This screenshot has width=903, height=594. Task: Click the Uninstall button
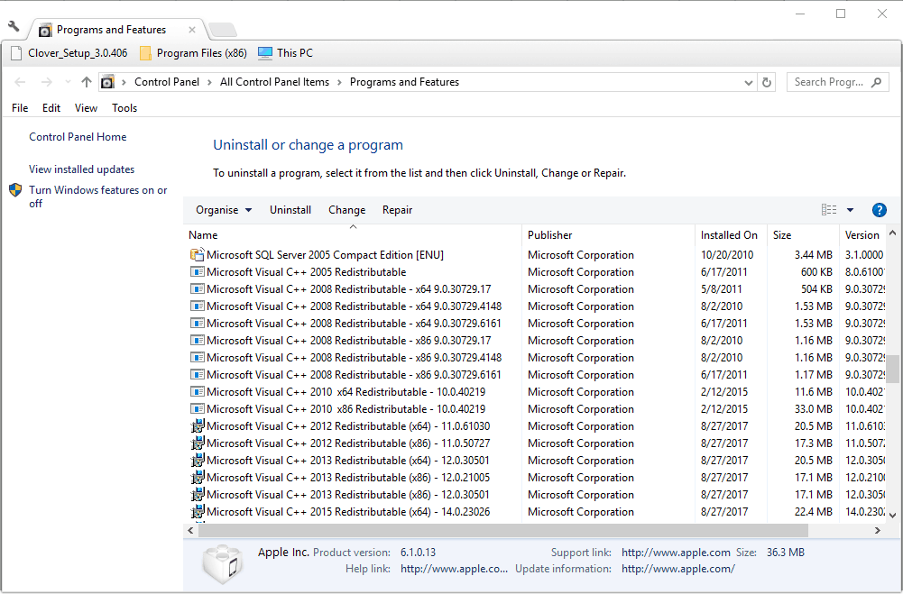tap(290, 210)
